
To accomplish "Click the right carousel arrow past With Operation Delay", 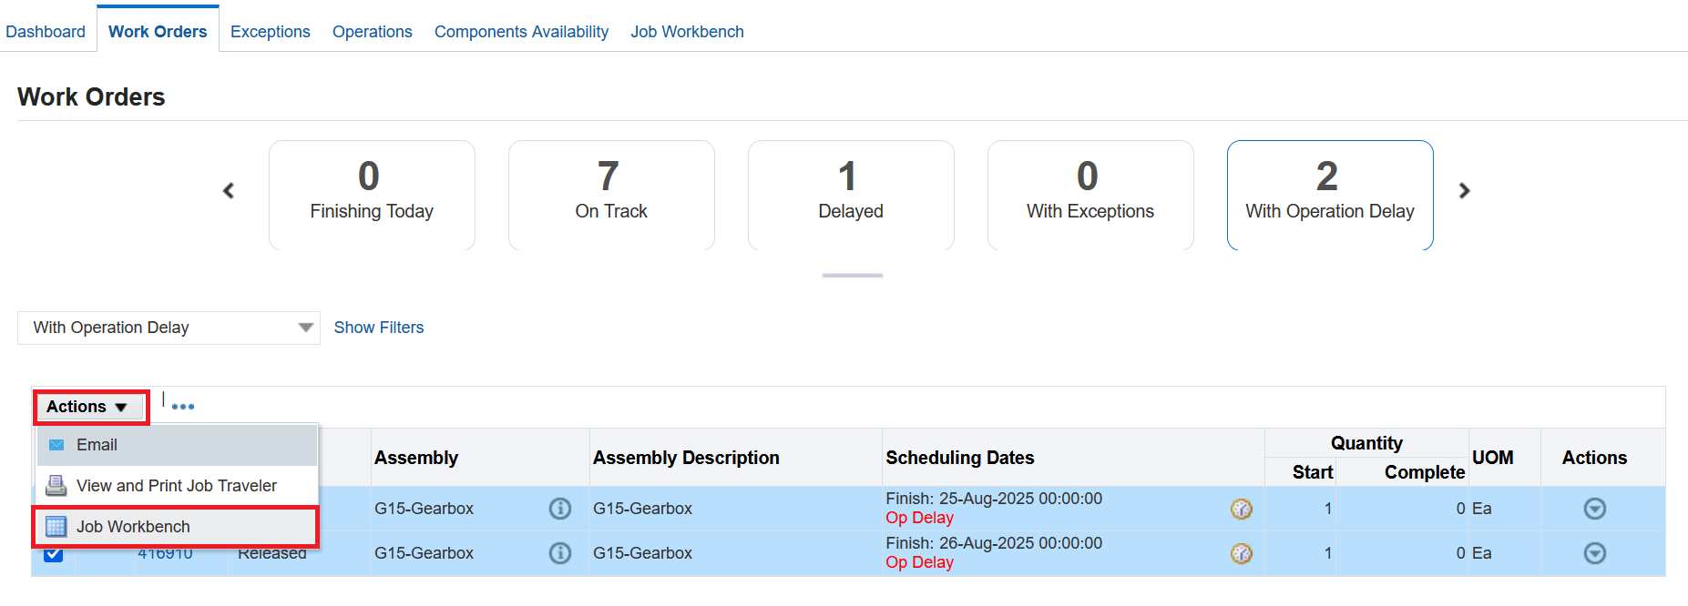I will (1464, 191).
